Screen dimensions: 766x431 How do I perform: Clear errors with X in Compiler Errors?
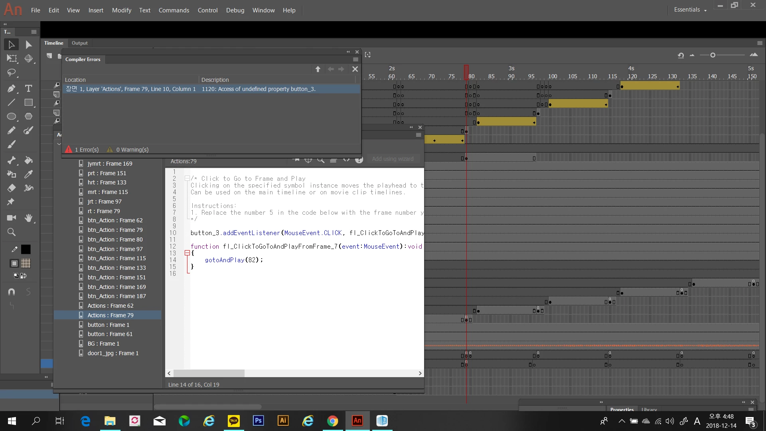point(355,69)
